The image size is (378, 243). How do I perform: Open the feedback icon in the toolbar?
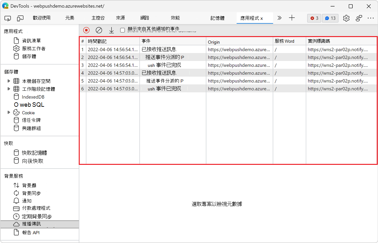(x=359, y=18)
